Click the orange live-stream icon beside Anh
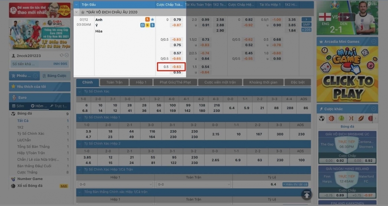The width and height of the screenshot is (388, 206). pyautogui.click(x=147, y=20)
